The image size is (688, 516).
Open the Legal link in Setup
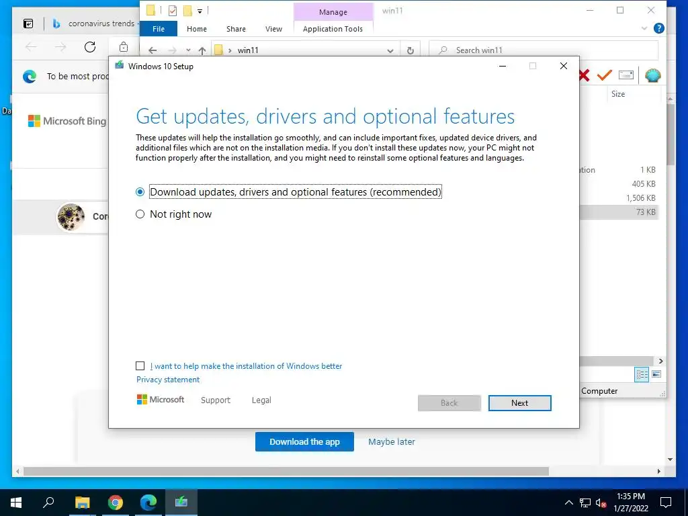coord(261,400)
